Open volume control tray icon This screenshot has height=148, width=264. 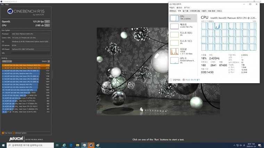click(241, 145)
